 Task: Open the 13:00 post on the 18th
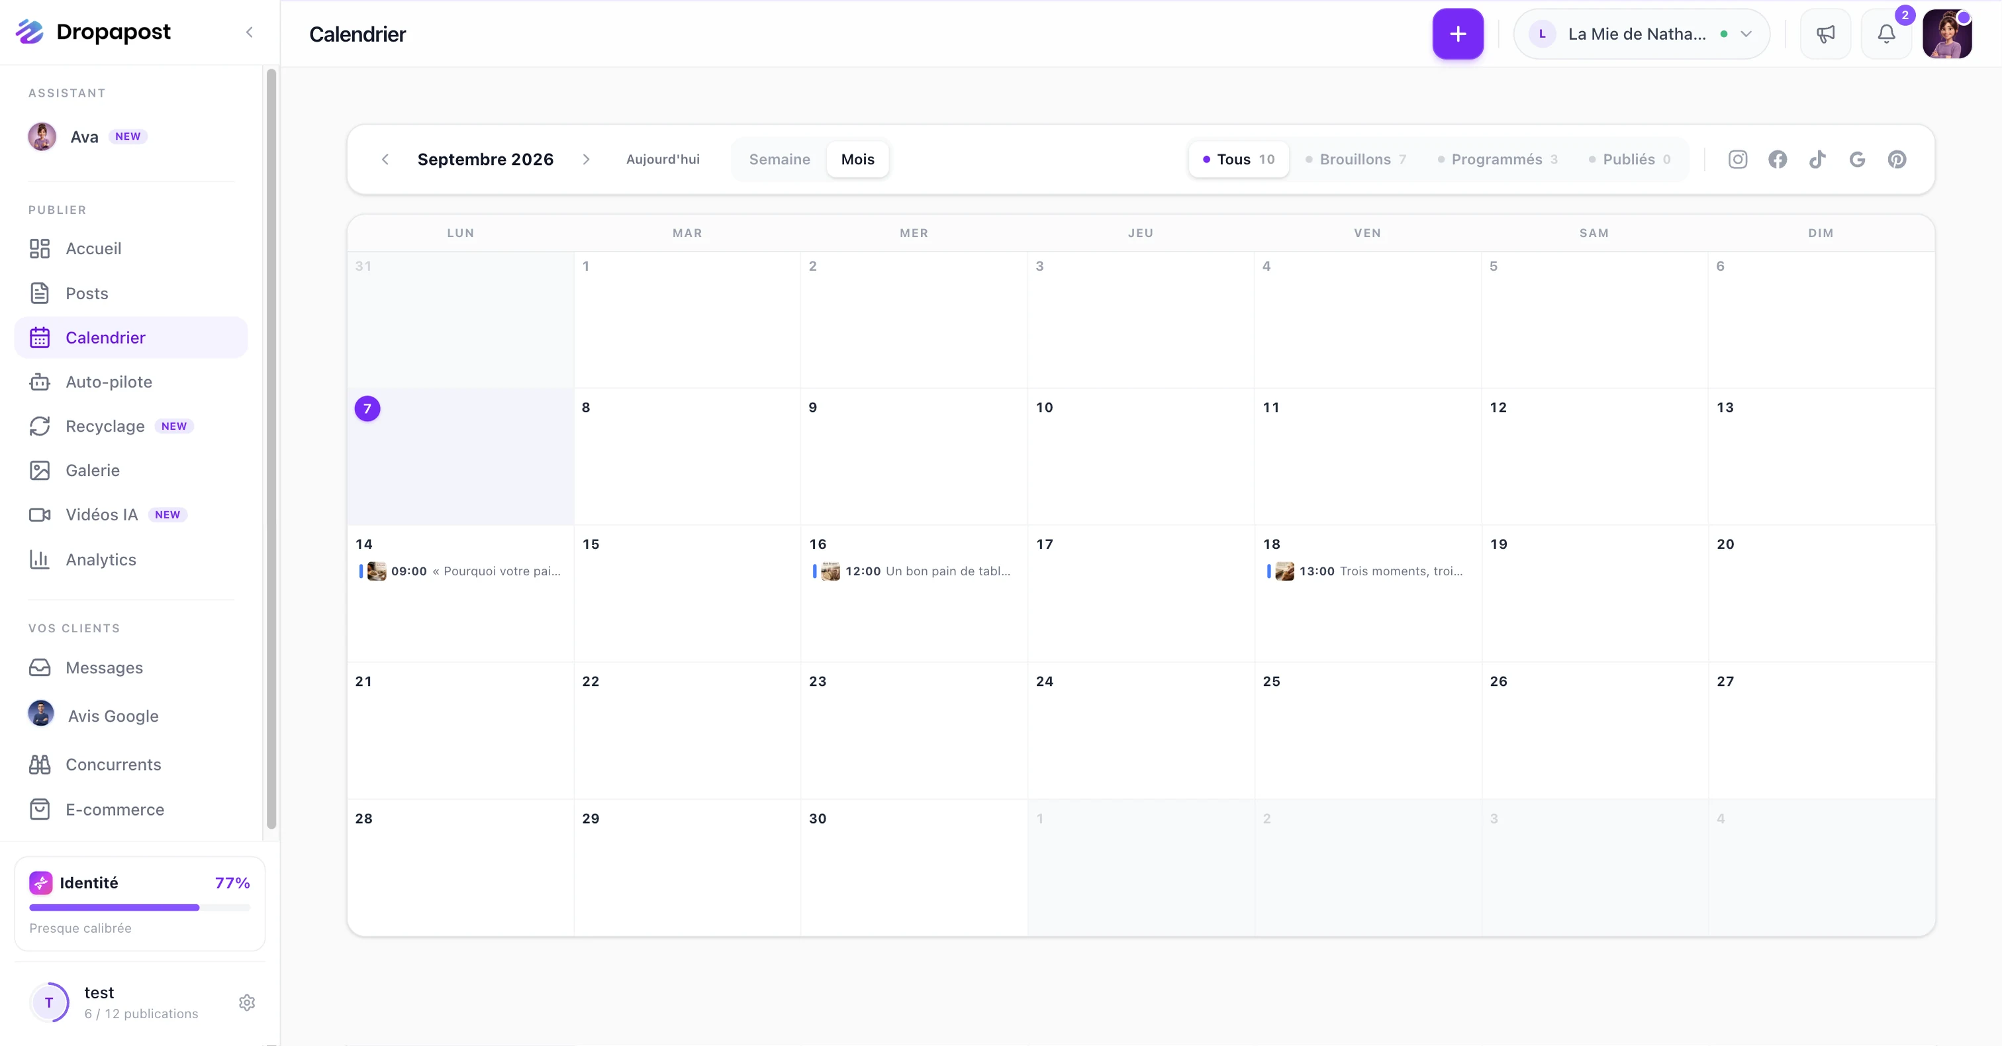pos(1366,571)
